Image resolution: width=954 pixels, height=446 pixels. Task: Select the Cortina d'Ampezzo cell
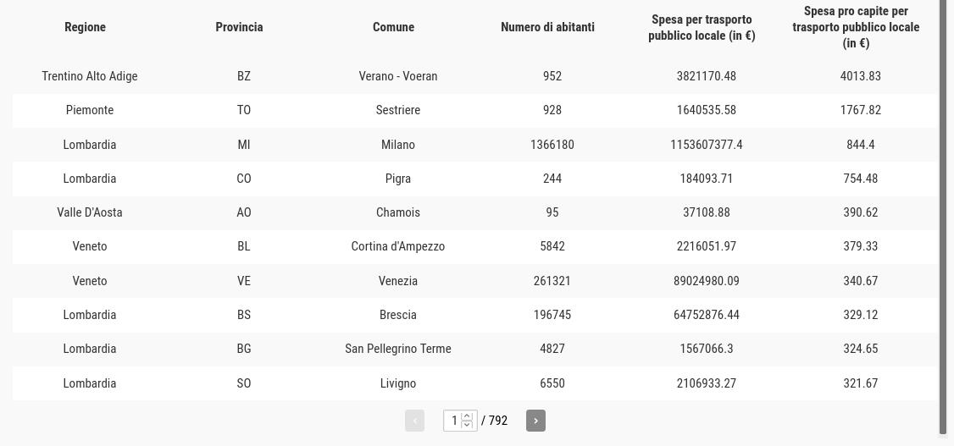(x=398, y=246)
